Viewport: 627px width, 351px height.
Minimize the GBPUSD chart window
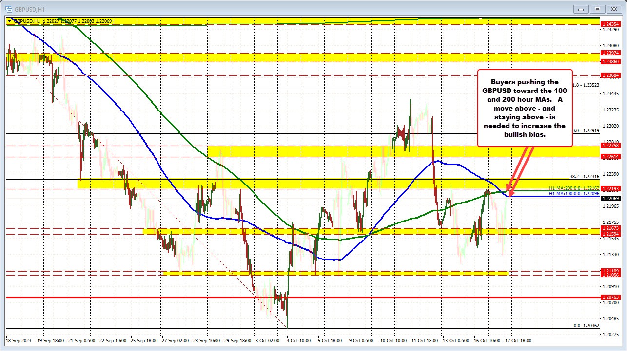[580, 9]
